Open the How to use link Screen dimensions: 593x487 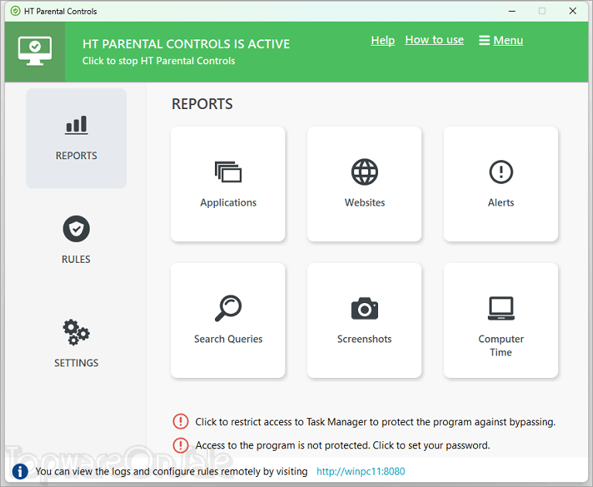point(435,39)
